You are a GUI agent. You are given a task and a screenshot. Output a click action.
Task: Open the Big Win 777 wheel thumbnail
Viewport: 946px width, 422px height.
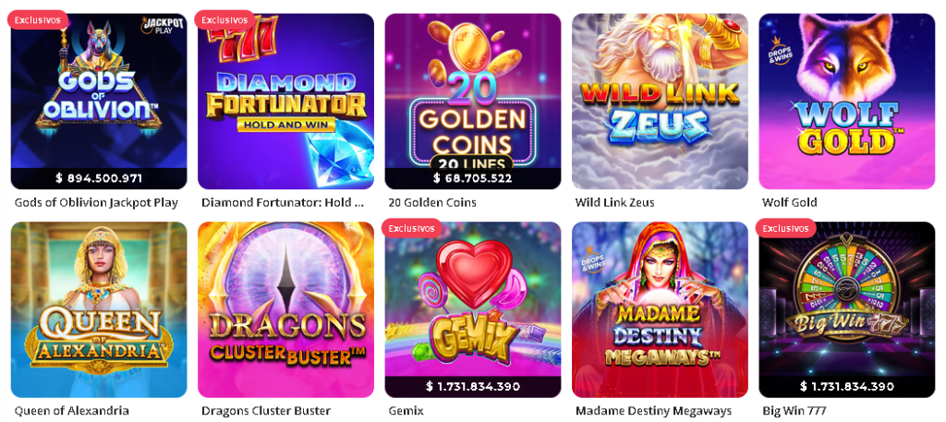point(847,310)
